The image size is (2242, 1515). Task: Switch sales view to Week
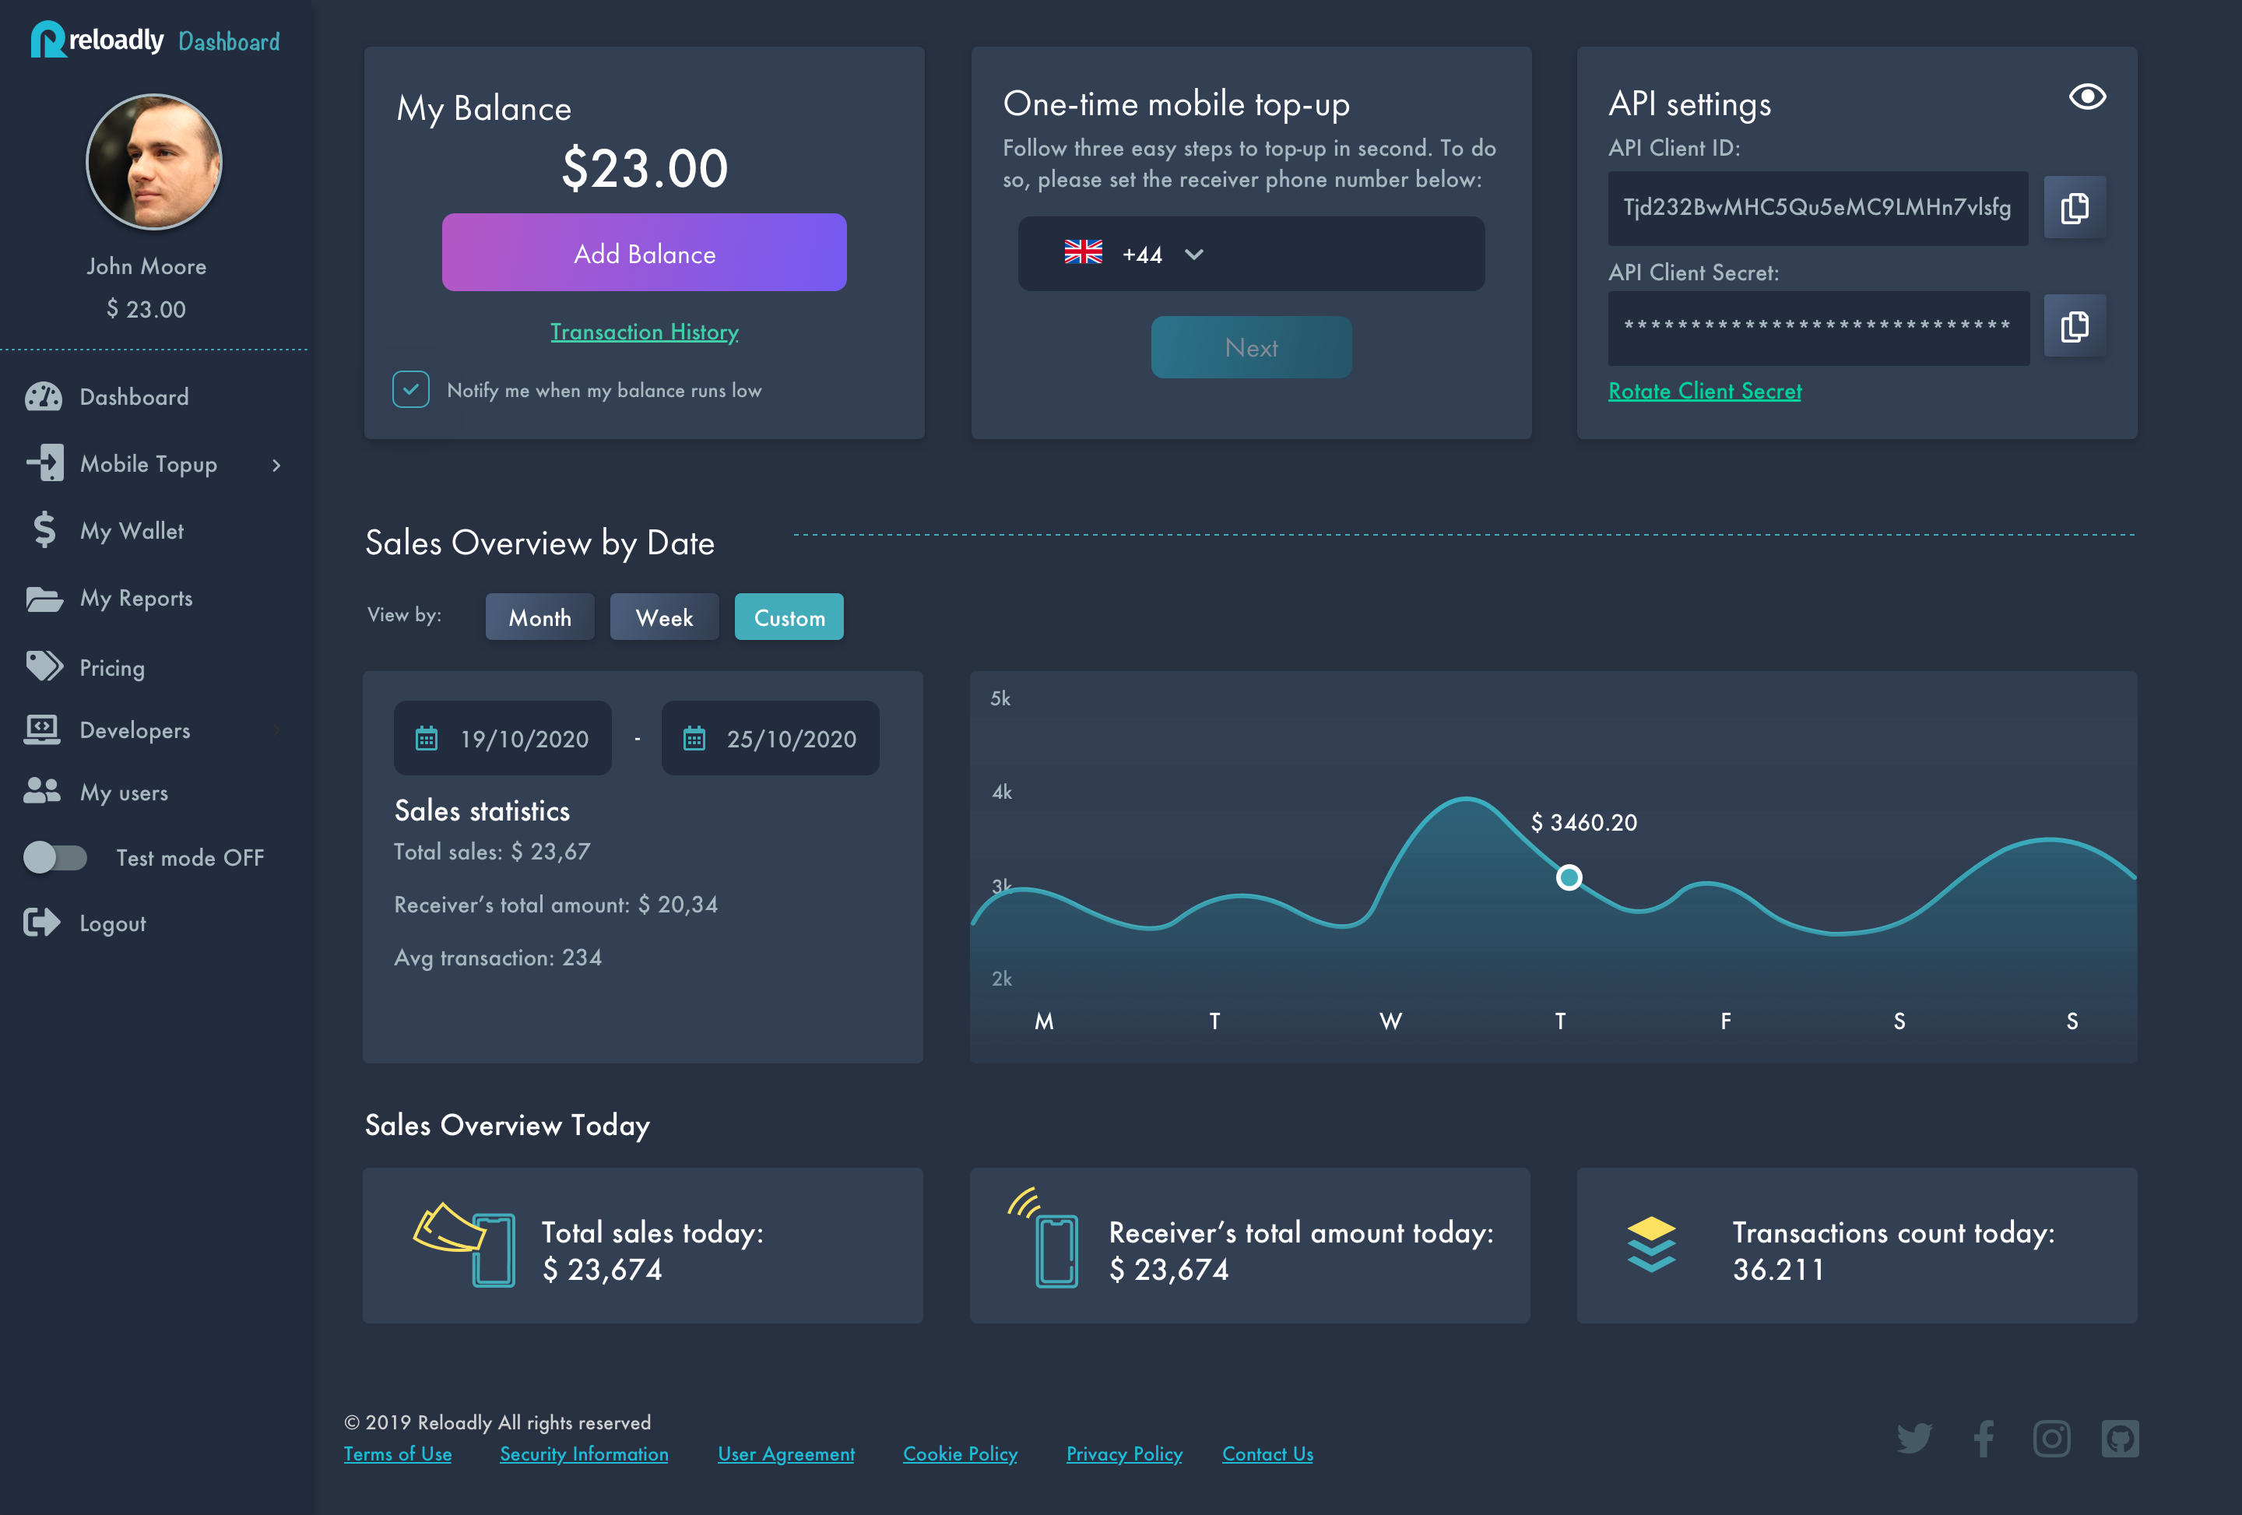664,617
